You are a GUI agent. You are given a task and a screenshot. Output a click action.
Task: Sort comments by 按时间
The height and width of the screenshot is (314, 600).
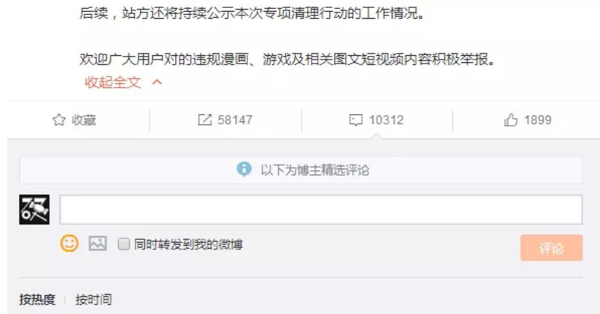94,299
